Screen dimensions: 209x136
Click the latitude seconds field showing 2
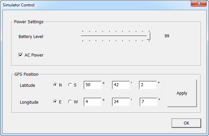[148, 85]
